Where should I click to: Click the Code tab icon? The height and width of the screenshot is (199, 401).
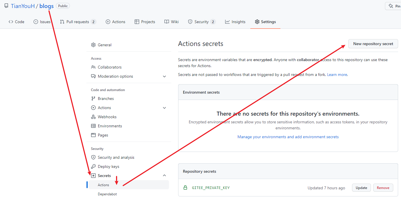point(11,22)
